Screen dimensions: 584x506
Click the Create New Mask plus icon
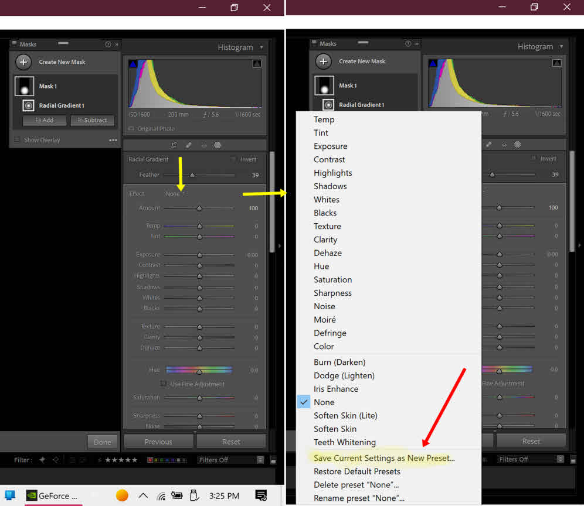pos(23,61)
